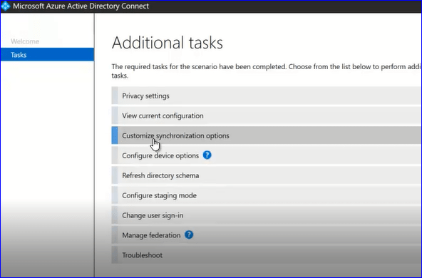This screenshot has height=278, width=422.
Task: Open help icon beside Configure device options
Action: pos(207,155)
